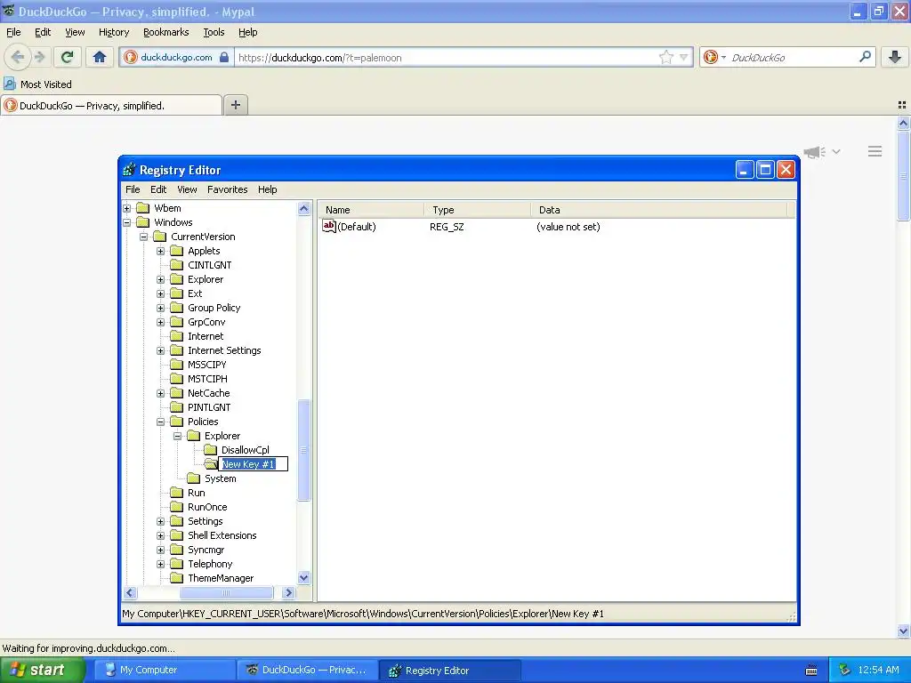Viewport: 911px width, 683px height.
Task: Open the DuckDuckGo hamburger menu
Action: (875, 151)
